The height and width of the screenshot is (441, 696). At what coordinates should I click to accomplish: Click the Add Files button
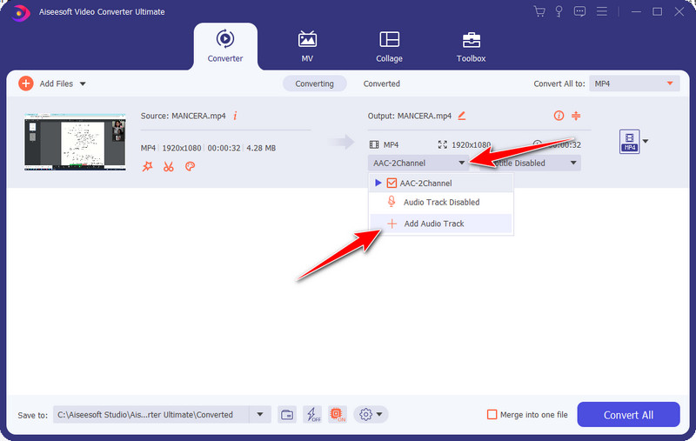pos(50,84)
